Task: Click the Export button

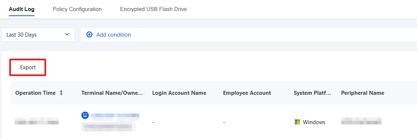Action: click(28, 67)
